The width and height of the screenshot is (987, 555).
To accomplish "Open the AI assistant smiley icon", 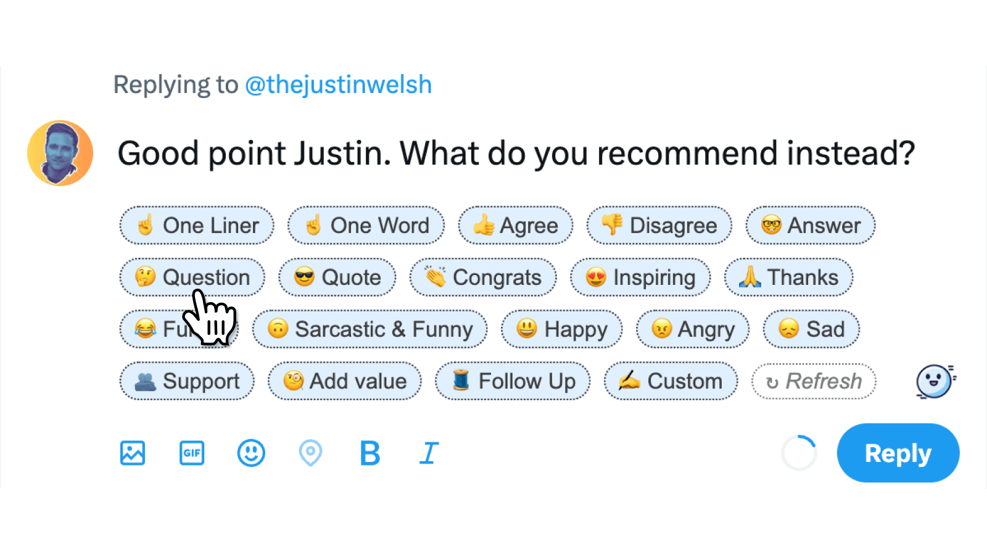I will (934, 381).
